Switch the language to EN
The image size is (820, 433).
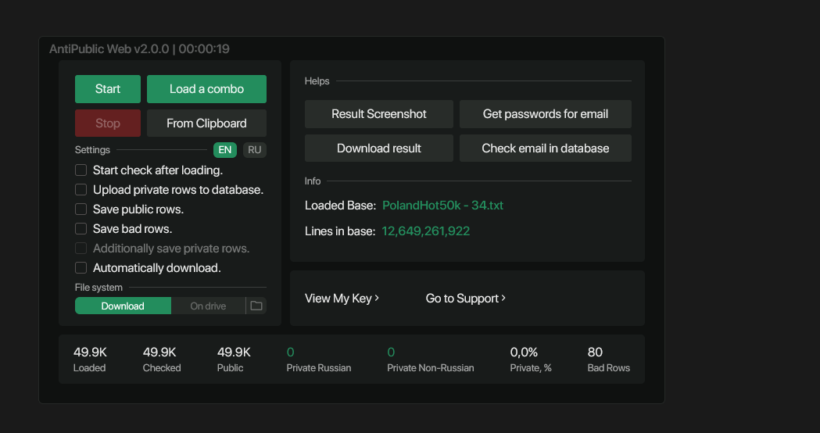[225, 150]
